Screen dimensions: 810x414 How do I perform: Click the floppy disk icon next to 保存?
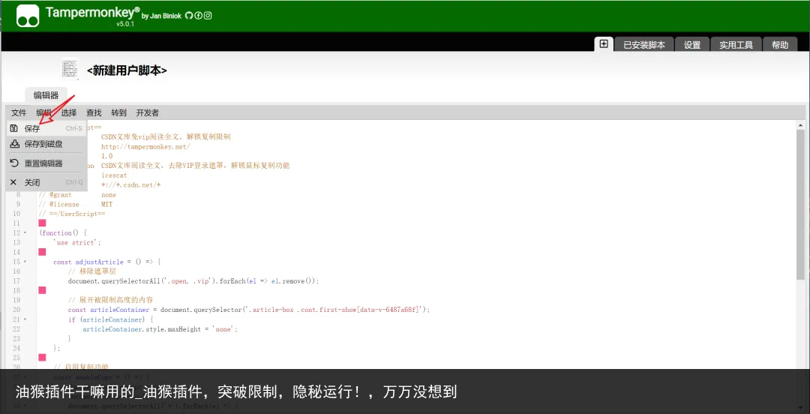coord(14,128)
